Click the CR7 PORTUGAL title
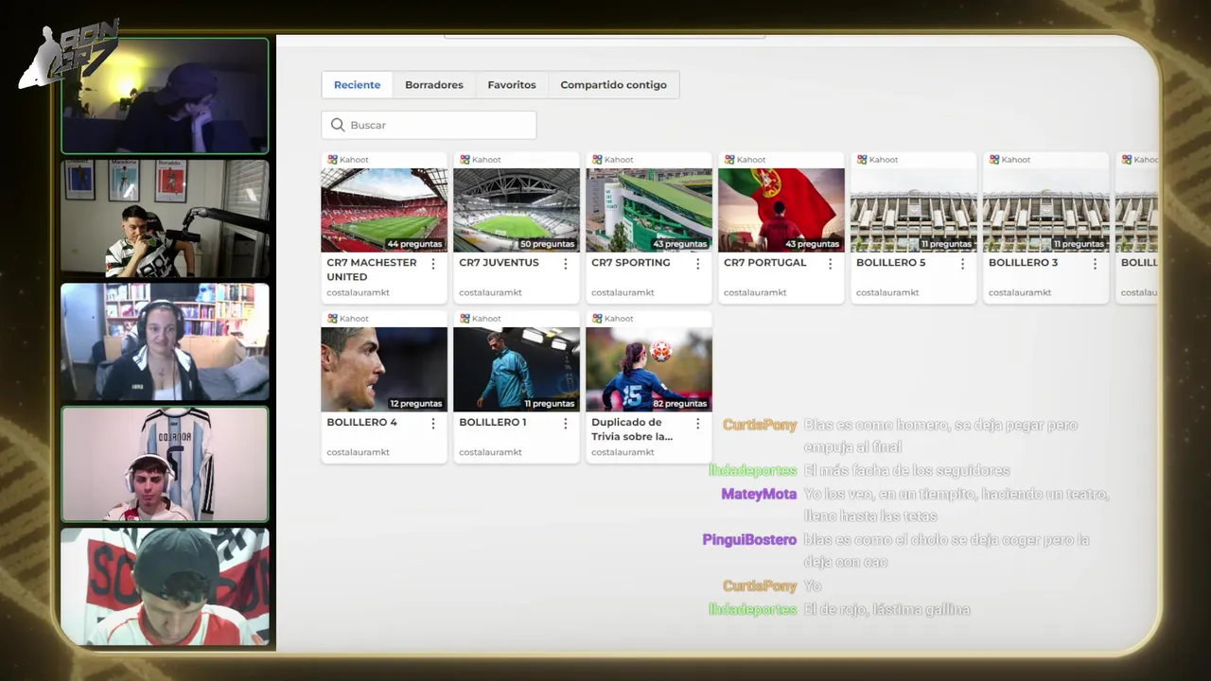This screenshot has height=681, width=1211. 764,263
